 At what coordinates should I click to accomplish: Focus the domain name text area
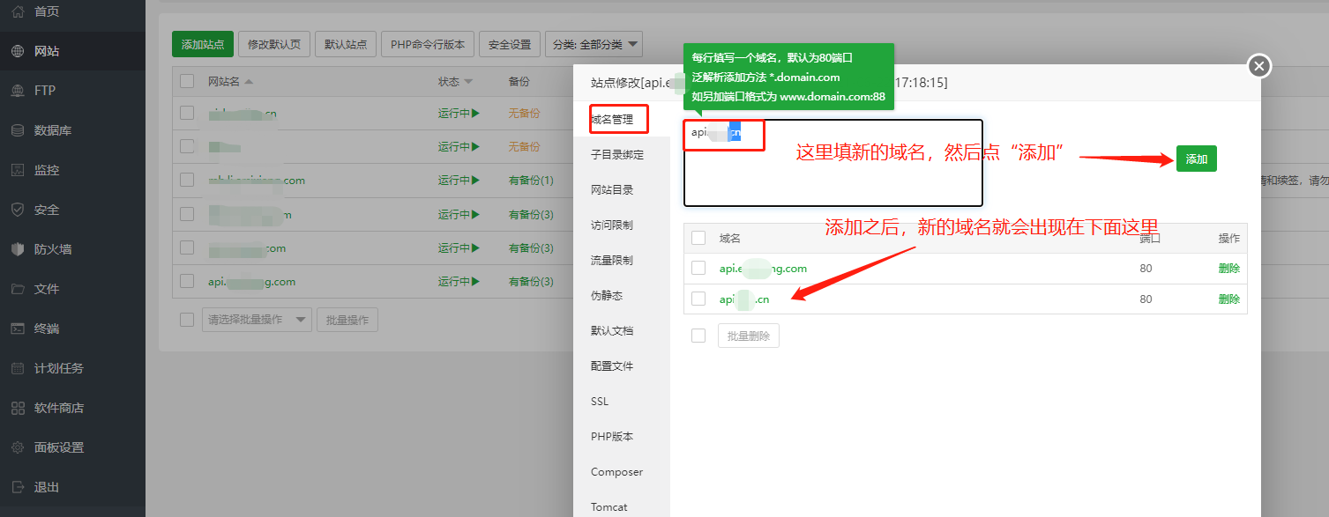(x=833, y=163)
